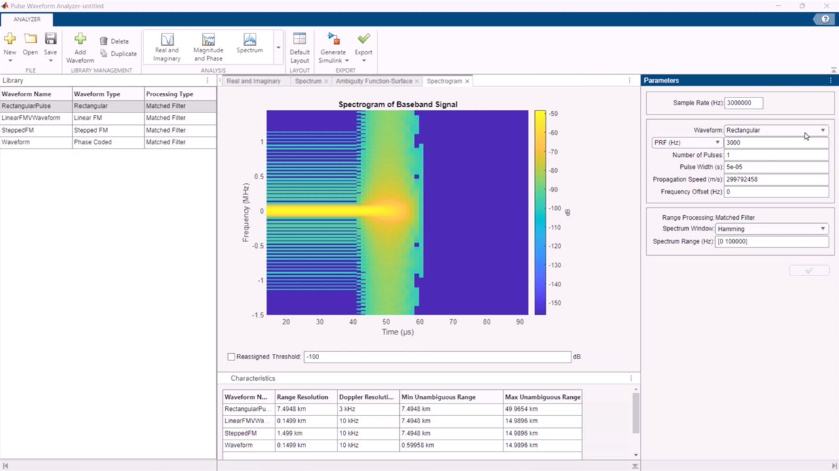Switch to Real and Imaginary tab

pos(253,81)
